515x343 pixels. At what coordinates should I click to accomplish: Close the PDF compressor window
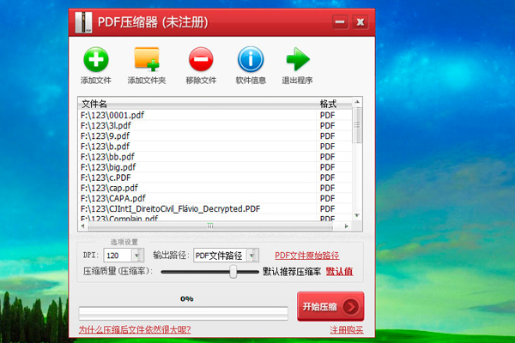click(360, 22)
